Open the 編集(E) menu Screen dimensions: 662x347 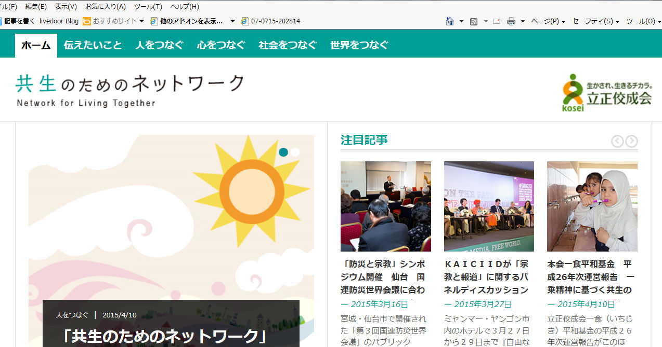click(x=36, y=7)
